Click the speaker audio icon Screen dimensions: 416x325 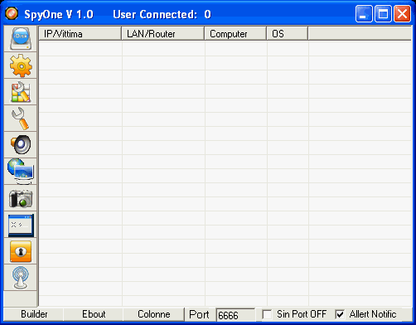click(x=21, y=145)
